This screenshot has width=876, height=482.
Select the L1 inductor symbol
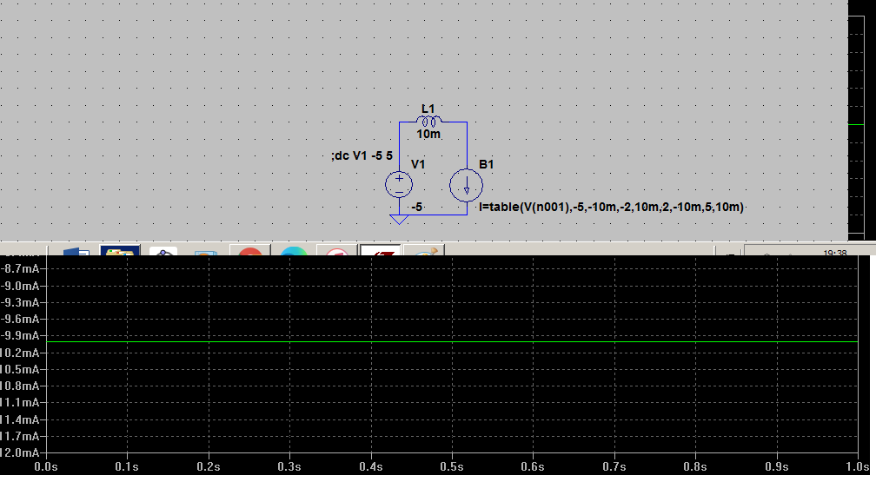[x=428, y=121]
